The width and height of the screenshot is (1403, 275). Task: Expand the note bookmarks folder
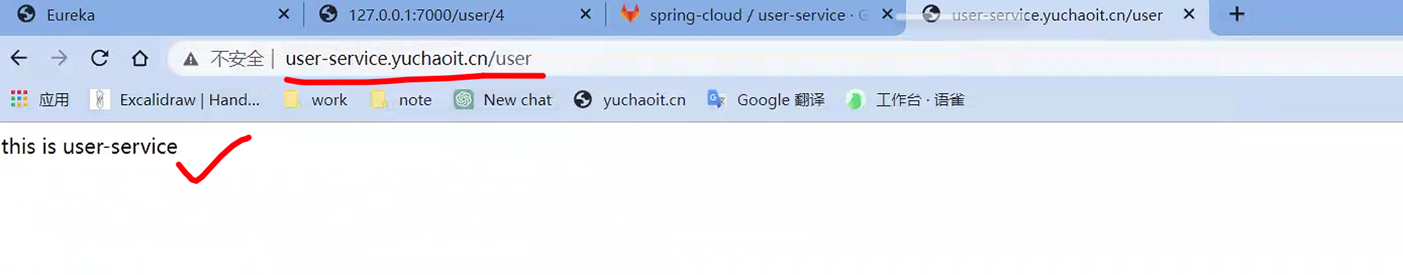pos(401,100)
